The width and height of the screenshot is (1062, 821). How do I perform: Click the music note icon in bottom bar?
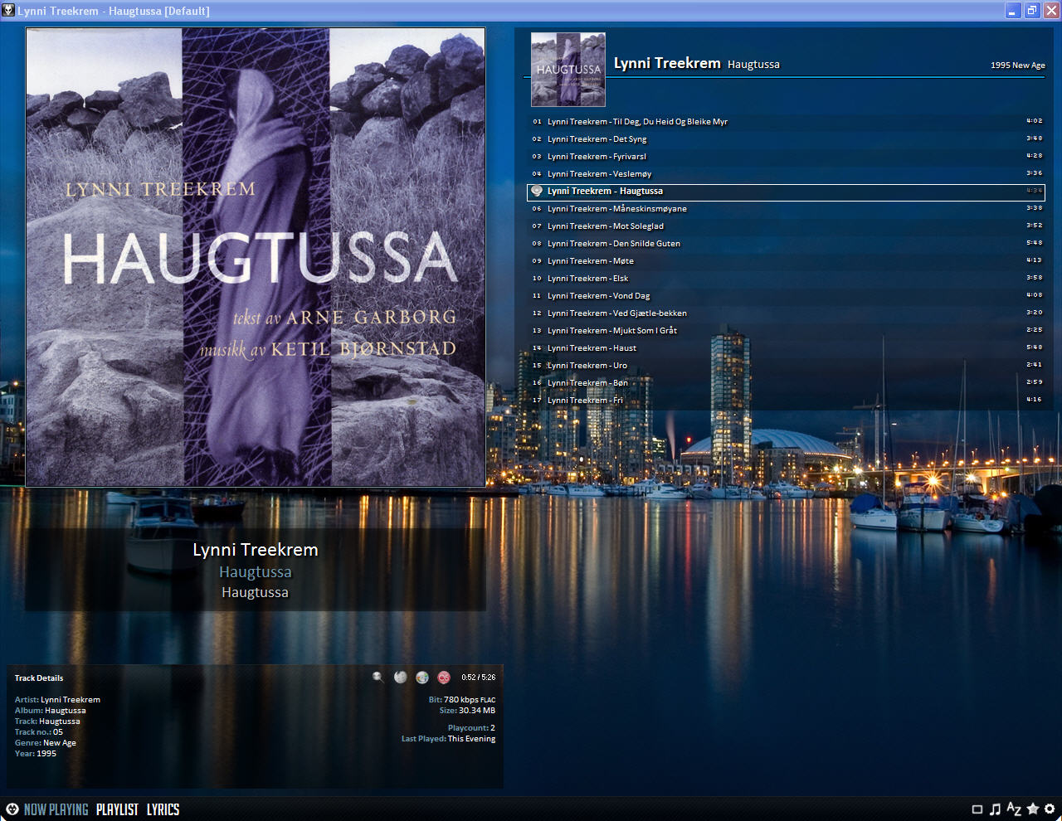tap(995, 809)
